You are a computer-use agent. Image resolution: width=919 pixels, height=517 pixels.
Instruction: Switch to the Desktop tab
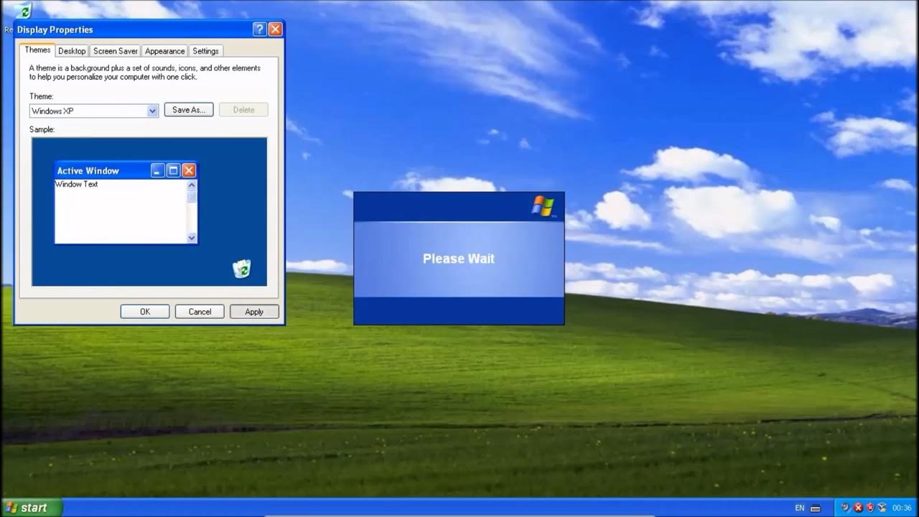pyautogui.click(x=72, y=51)
